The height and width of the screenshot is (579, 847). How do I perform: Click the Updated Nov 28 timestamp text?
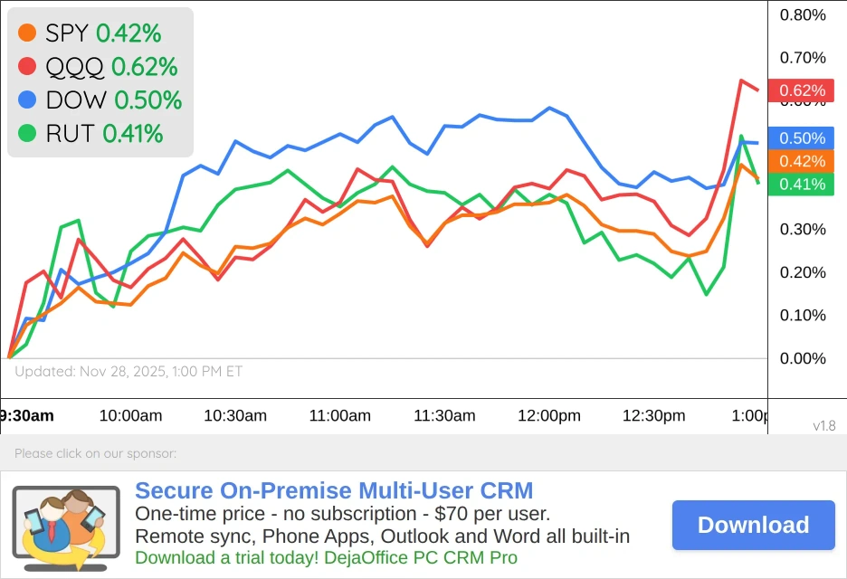128,371
